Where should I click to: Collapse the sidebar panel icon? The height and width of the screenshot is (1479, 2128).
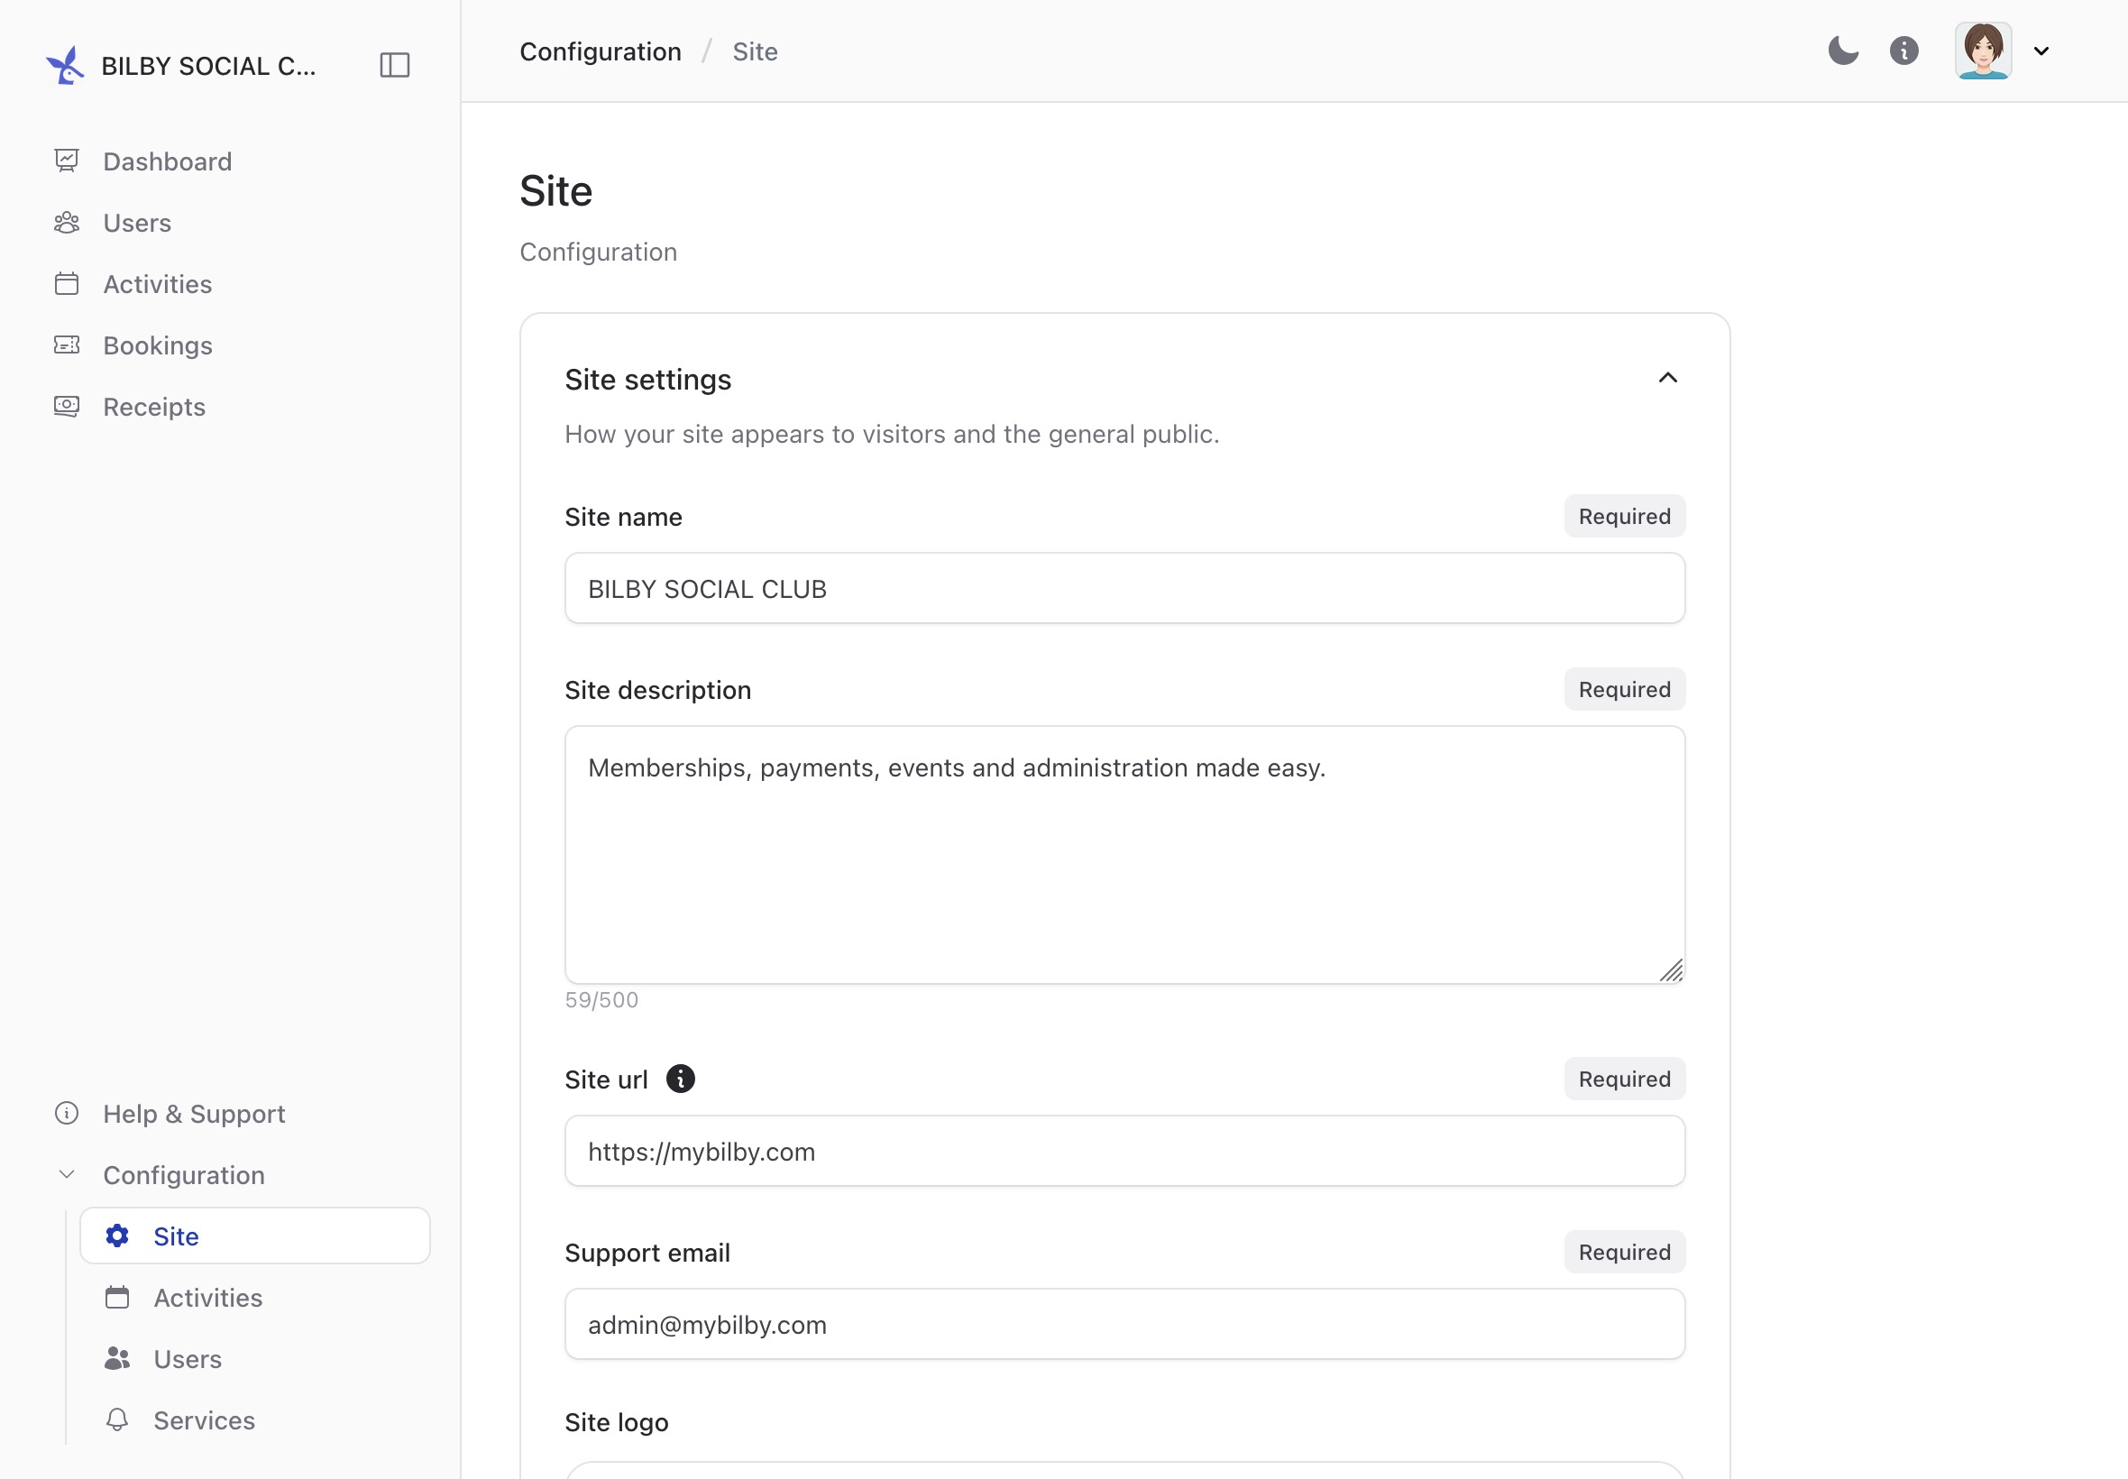tap(395, 65)
